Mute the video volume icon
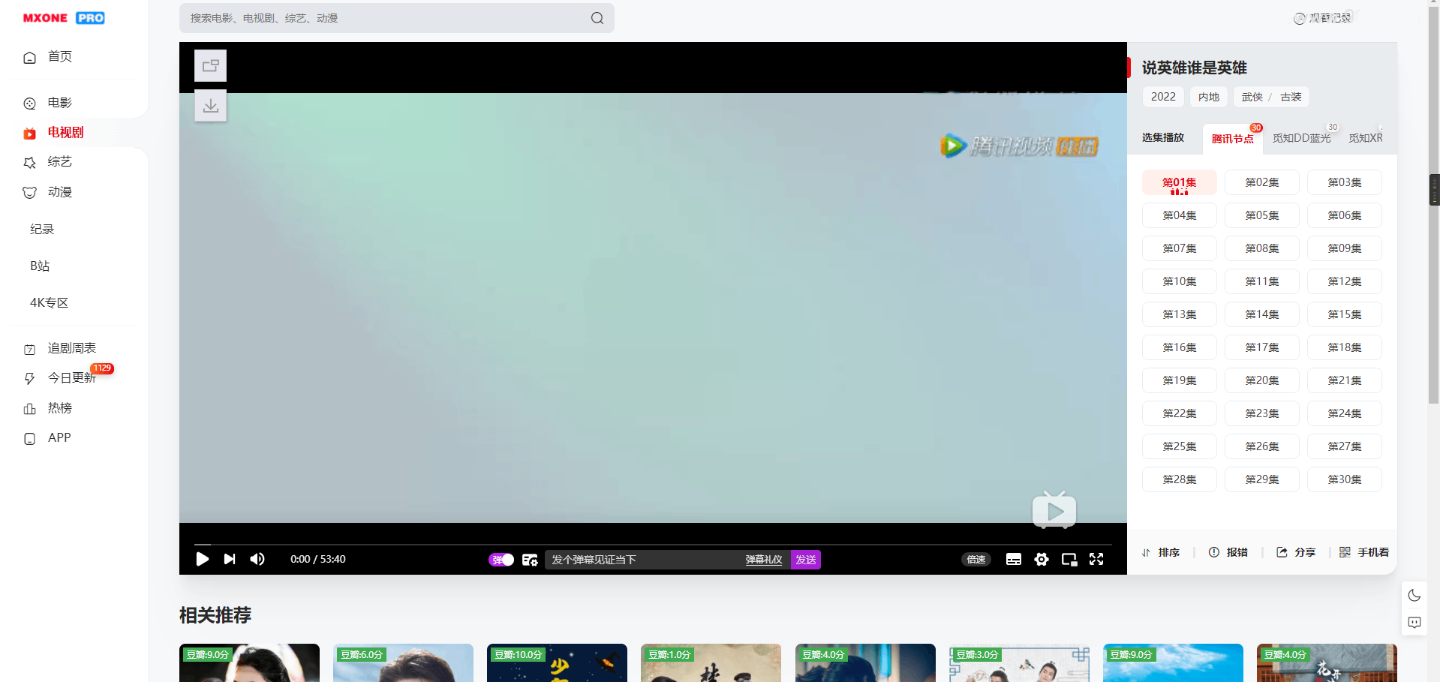Image resolution: width=1440 pixels, height=682 pixels. [x=257, y=559]
